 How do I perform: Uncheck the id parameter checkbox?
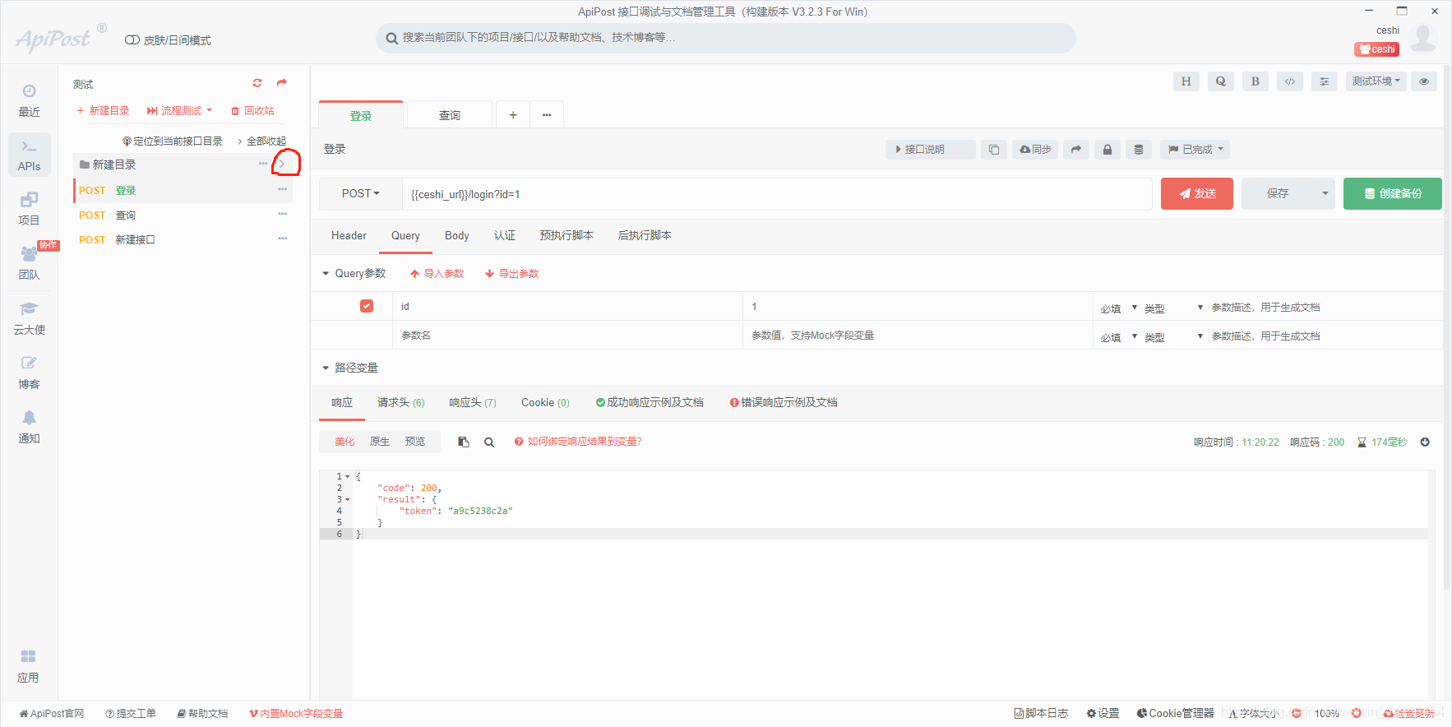click(367, 306)
